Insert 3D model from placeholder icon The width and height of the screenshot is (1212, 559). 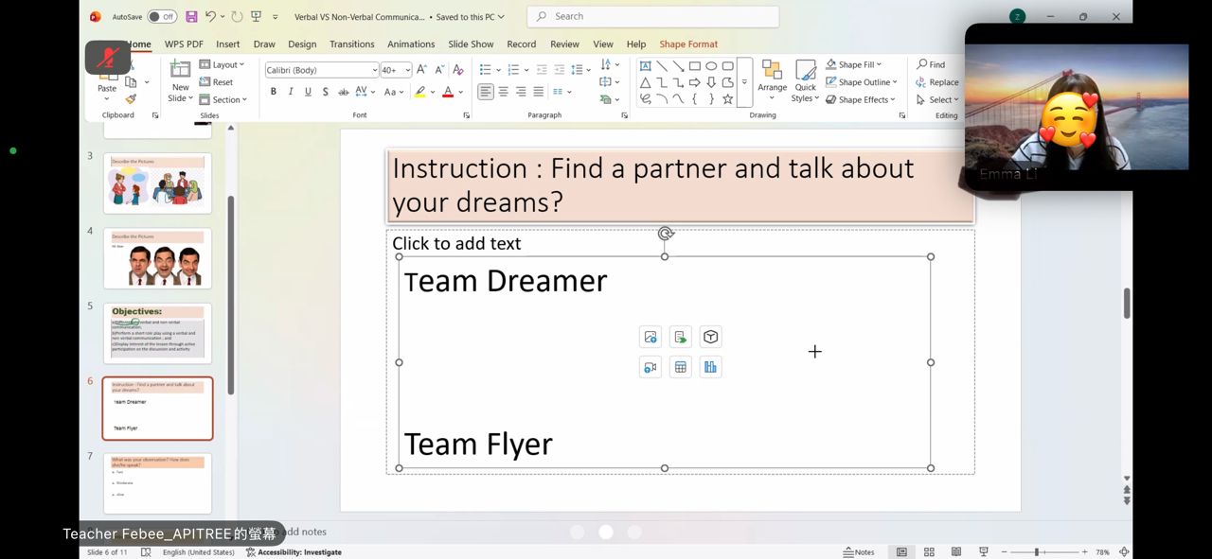click(710, 337)
